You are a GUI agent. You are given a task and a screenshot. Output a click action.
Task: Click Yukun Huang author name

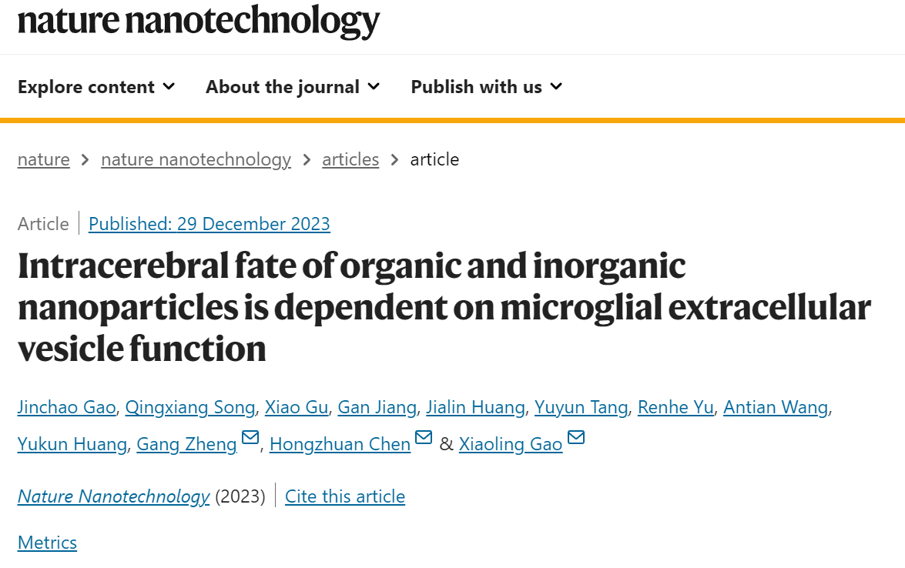coord(72,444)
